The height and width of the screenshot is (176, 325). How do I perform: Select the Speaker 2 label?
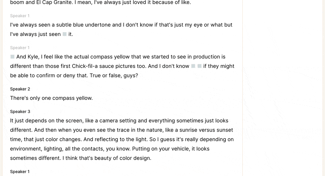point(20,89)
